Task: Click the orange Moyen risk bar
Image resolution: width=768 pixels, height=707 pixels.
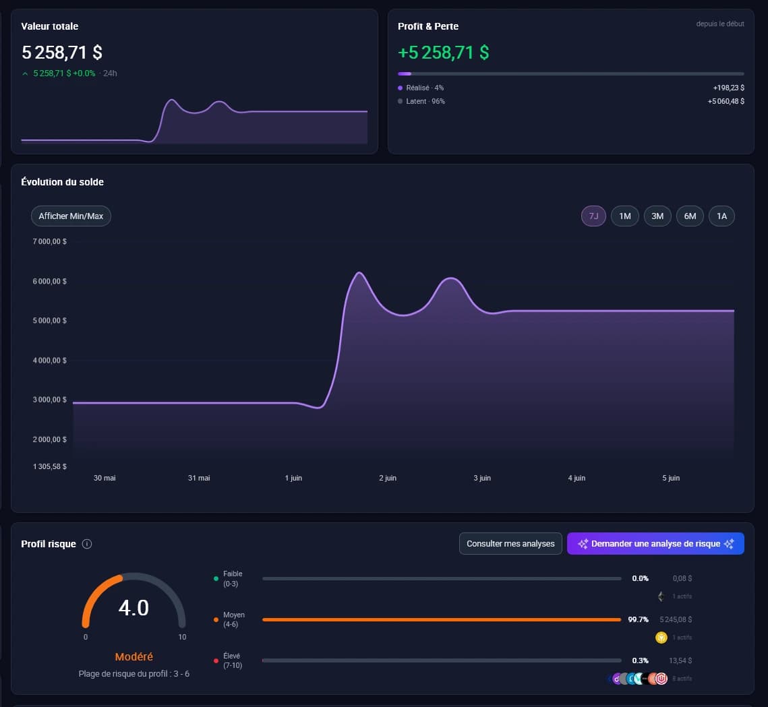Action: [442, 620]
